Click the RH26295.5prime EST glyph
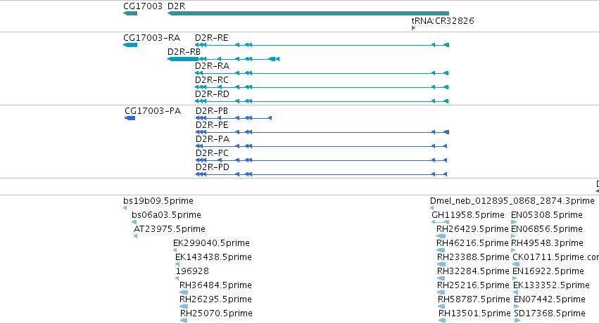 (184, 306)
